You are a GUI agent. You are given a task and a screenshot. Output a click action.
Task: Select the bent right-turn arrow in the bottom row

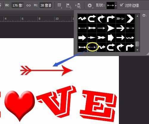130,47
